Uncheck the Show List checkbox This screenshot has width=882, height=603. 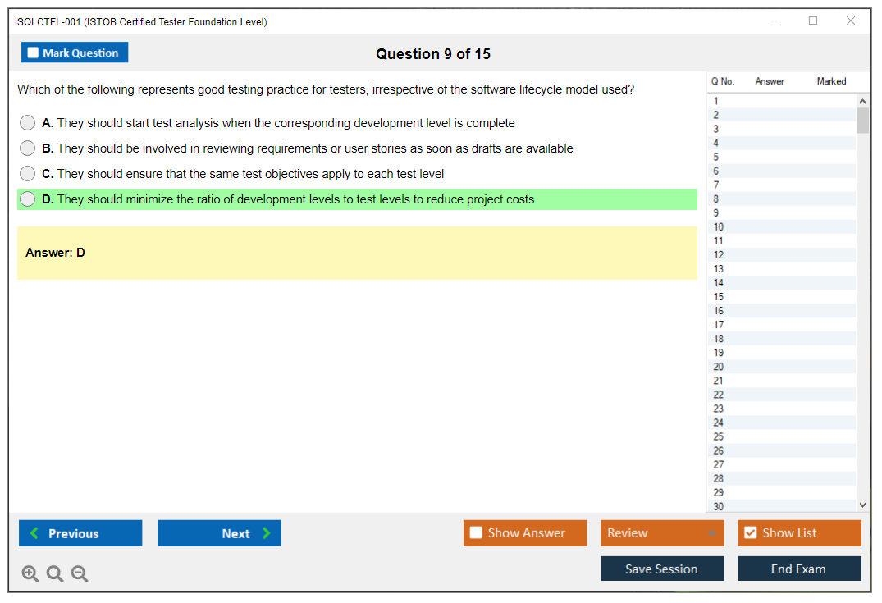click(x=750, y=533)
